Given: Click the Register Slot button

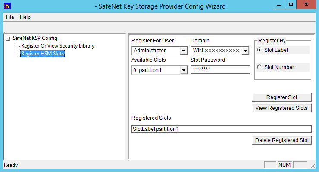Looking at the screenshot, I should point(281,97).
